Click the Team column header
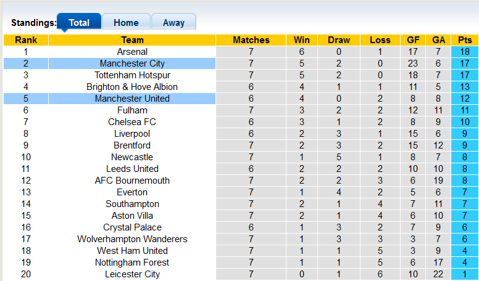Screen dimensions: 479x281 pos(132,40)
